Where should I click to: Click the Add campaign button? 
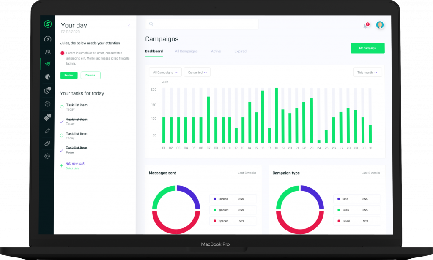367,48
